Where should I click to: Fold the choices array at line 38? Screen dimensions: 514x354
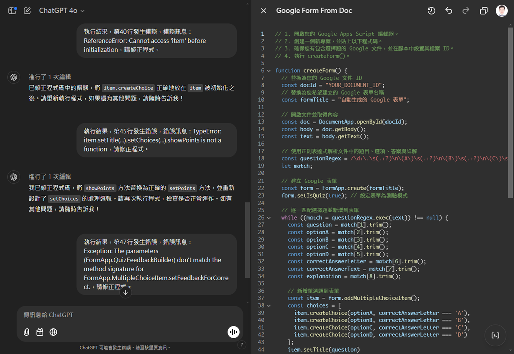point(269,305)
